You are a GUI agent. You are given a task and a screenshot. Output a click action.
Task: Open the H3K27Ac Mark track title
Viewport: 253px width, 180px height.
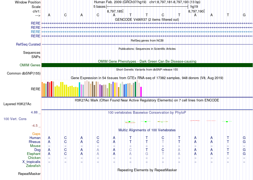coord(147,100)
